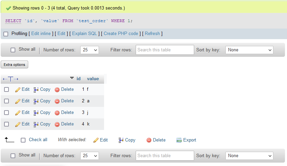Click the red delete icon in row 4
This screenshot has height=166, width=287.
click(57, 124)
